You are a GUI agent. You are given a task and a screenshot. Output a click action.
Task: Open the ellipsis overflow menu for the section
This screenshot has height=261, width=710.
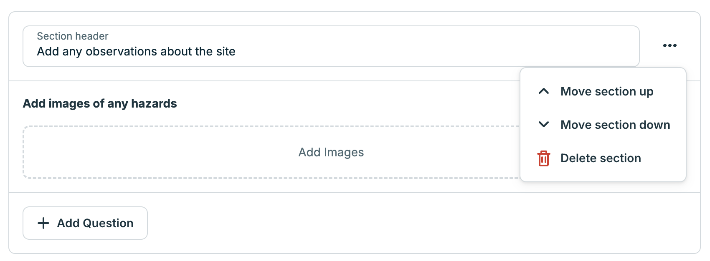point(670,46)
